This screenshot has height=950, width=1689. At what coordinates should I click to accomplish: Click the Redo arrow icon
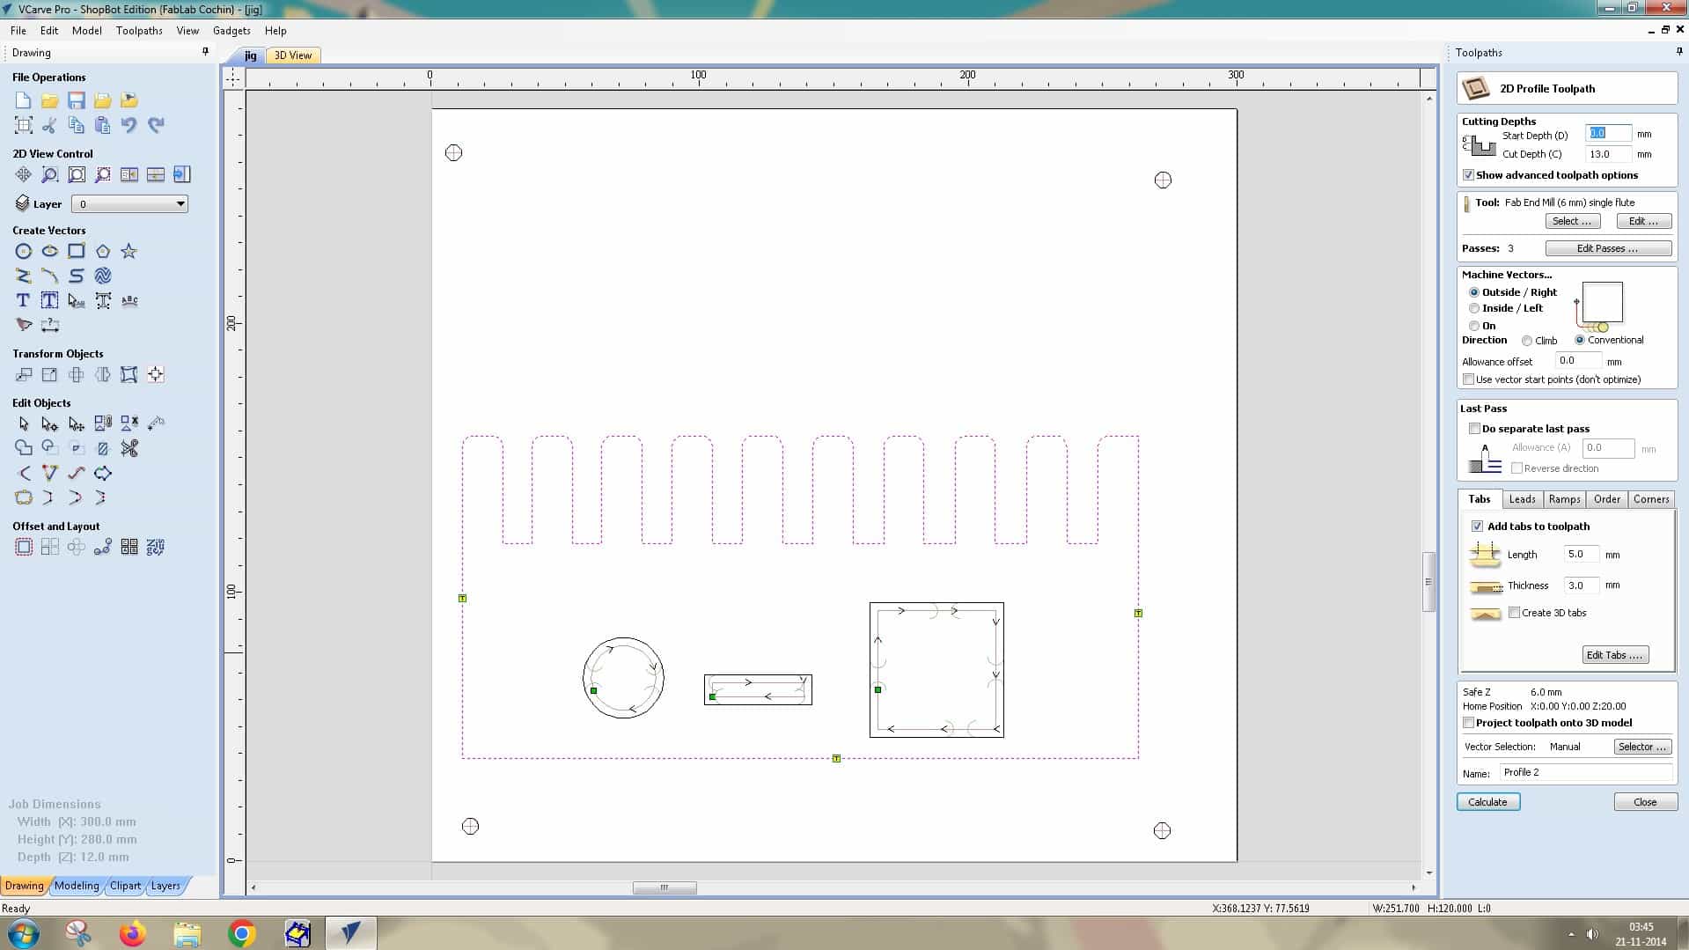coord(156,125)
